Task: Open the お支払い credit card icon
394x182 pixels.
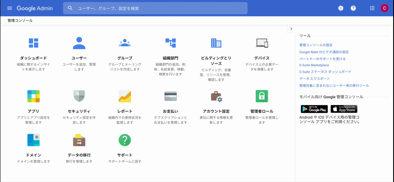Action: 170,96
